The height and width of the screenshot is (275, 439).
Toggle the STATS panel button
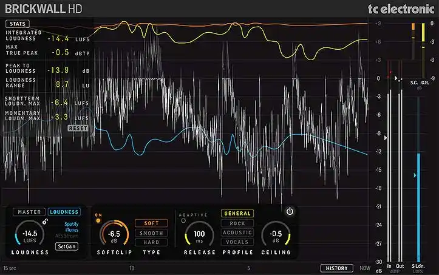[18, 24]
